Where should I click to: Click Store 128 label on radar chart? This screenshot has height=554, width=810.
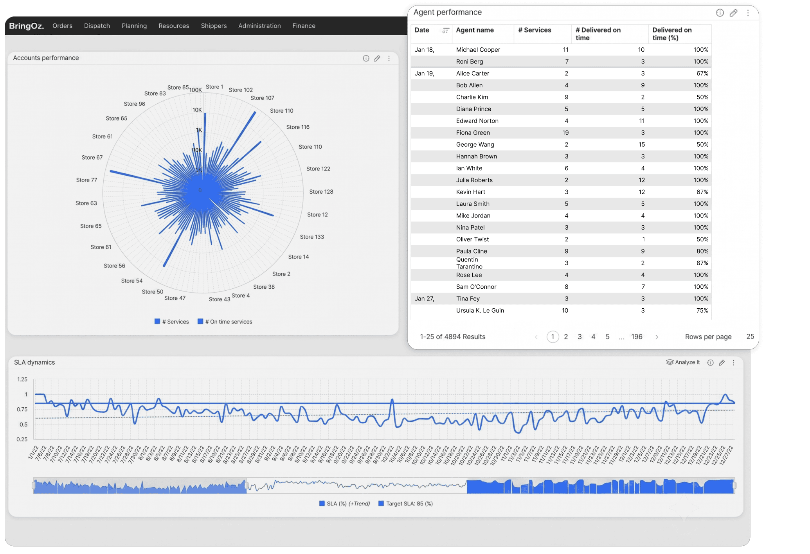pyautogui.click(x=321, y=192)
